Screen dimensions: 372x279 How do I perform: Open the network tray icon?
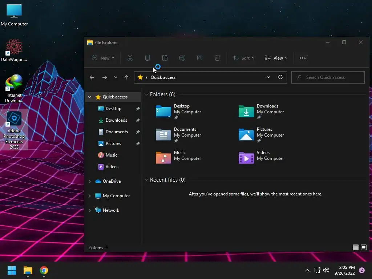(317, 270)
